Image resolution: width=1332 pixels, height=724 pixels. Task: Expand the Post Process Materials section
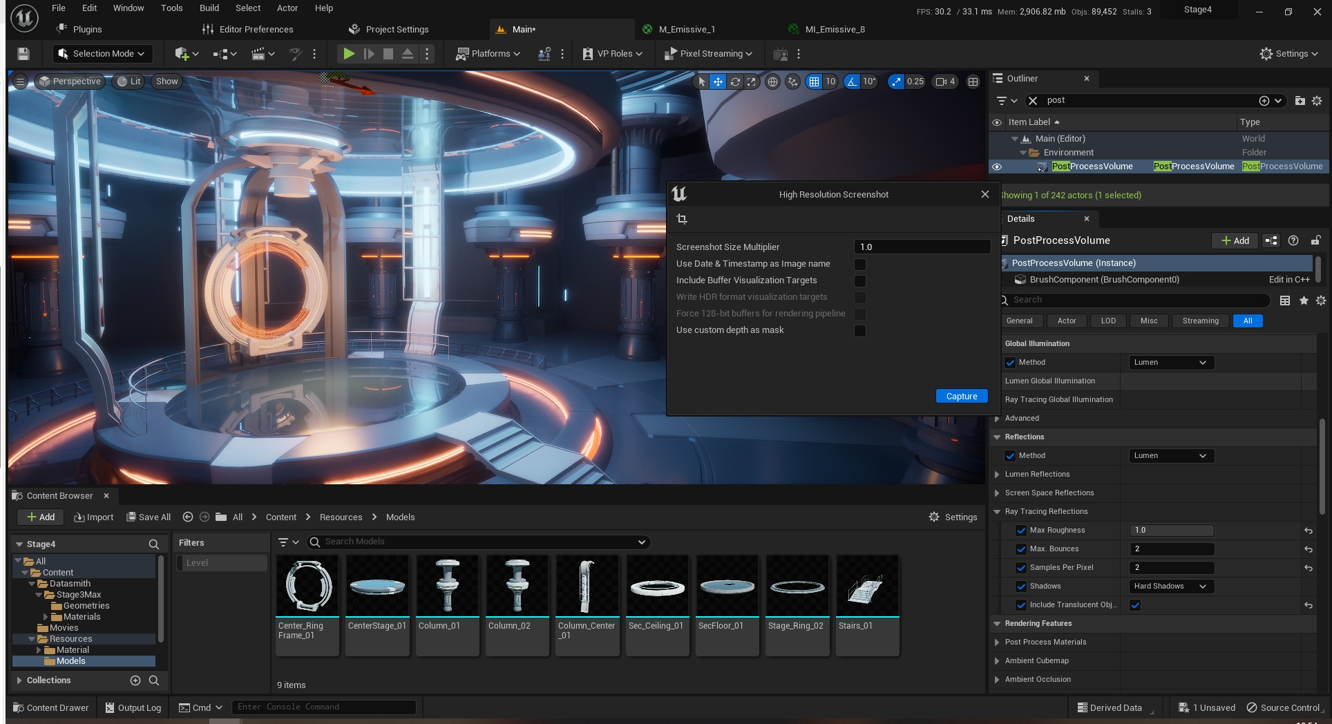(997, 642)
